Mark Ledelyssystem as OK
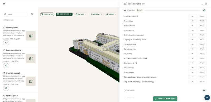Screen dimensions: 211x102 [193, 44]
